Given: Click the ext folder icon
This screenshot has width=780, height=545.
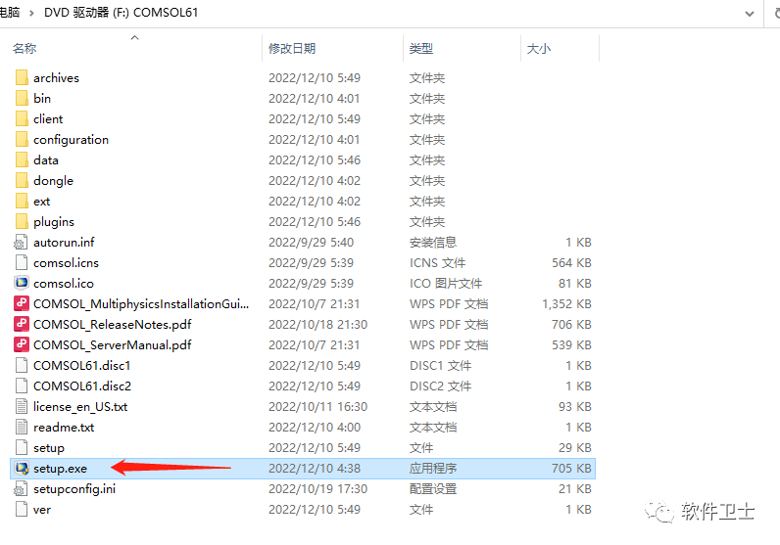Looking at the screenshot, I should pyautogui.click(x=22, y=202).
